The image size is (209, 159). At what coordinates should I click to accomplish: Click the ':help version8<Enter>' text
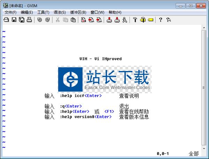coord(86,117)
